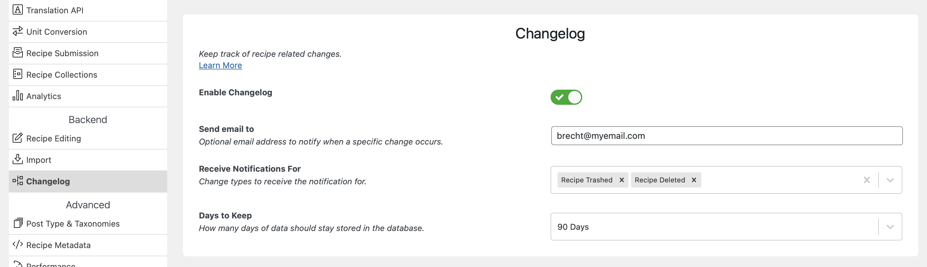
Task: Click the Recipe Submission inbox icon
Action: pyautogui.click(x=17, y=53)
